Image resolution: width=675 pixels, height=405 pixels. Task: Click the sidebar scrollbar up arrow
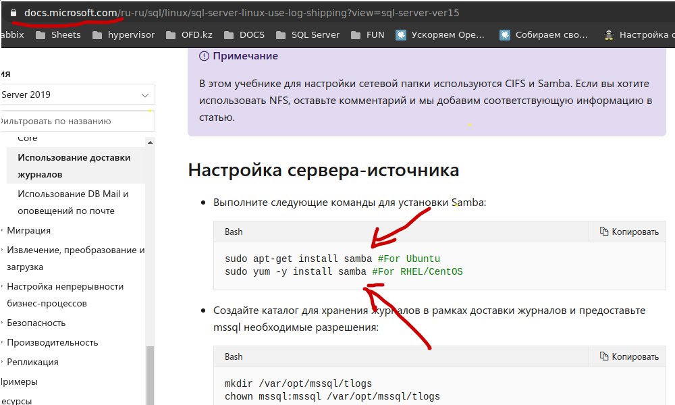point(150,142)
